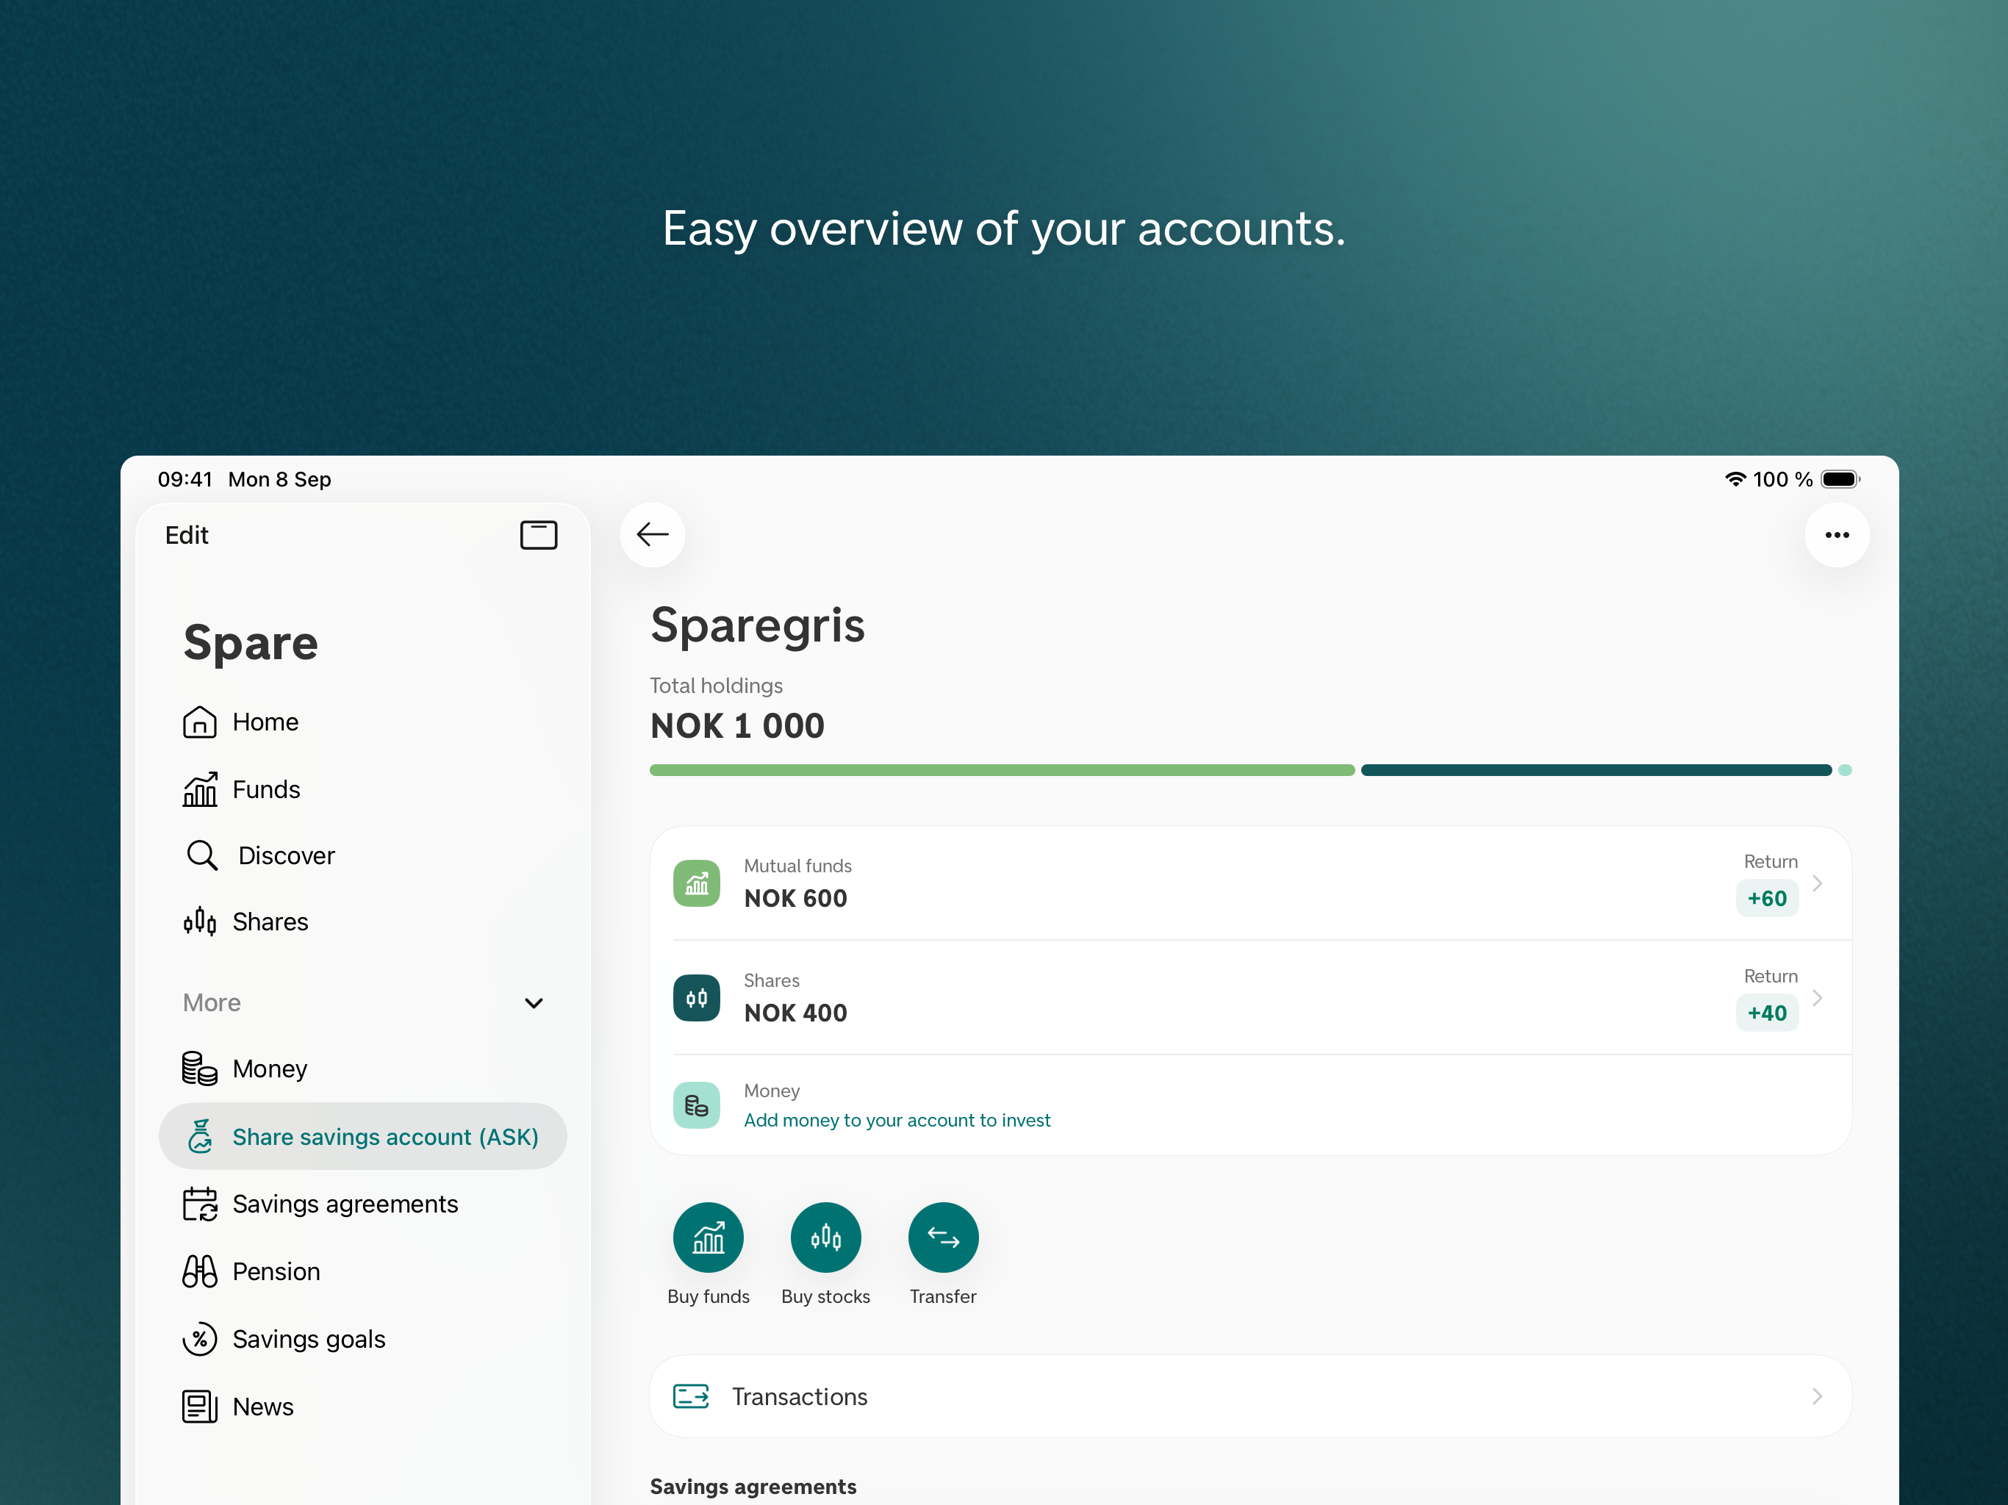Viewport: 2008px width, 1505px height.
Task: Click the 100 % battery percentage text
Action: [x=1782, y=479]
